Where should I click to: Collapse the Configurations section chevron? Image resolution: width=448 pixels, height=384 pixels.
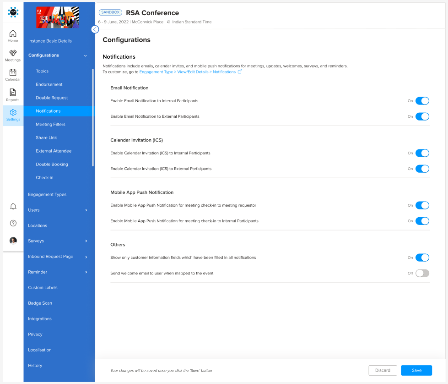[x=86, y=55]
